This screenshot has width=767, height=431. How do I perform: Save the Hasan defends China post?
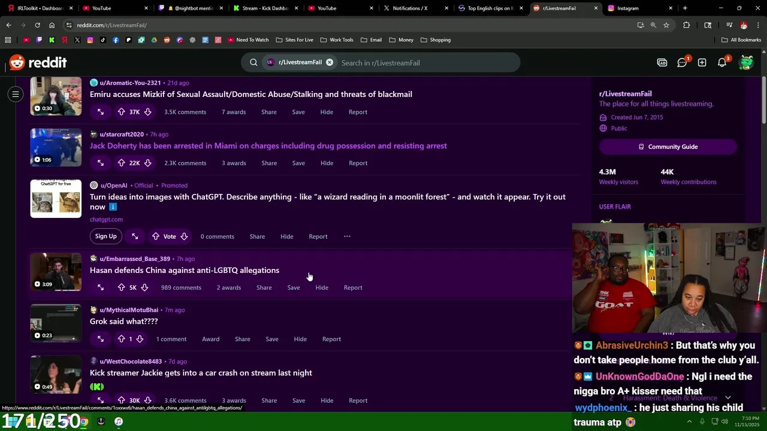coord(294,287)
